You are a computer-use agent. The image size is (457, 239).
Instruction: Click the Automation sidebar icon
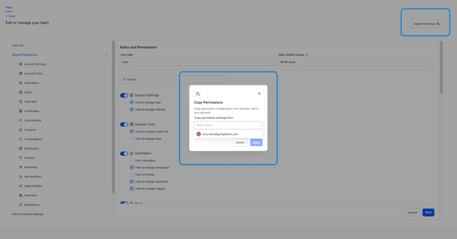(21, 83)
